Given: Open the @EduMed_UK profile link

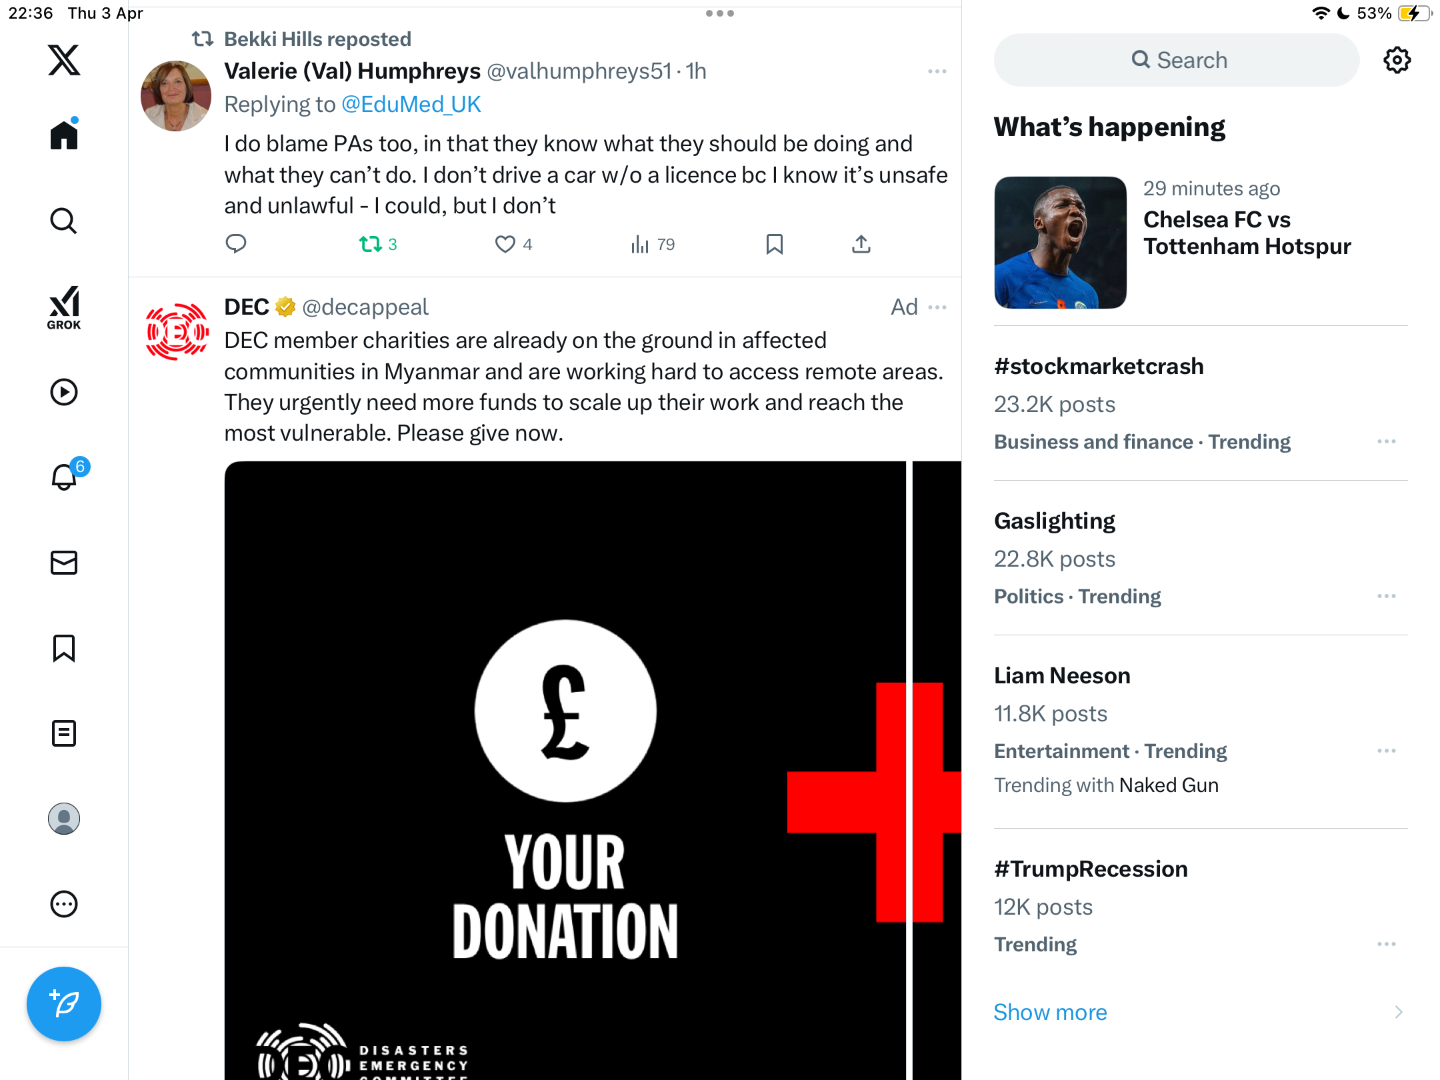Looking at the screenshot, I should click(411, 105).
